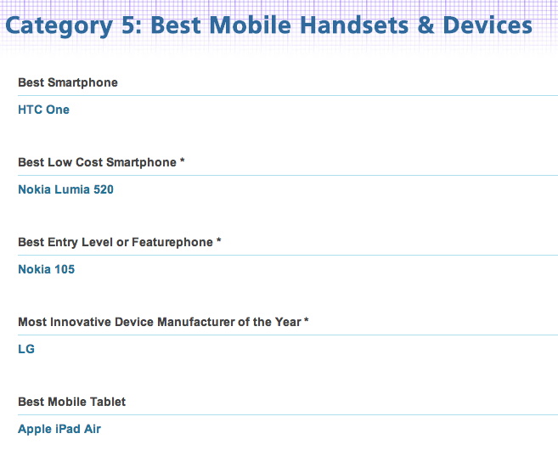Image resolution: width=558 pixels, height=456 pixels.
Task: Click the Best Mobile Tablet heading
Action: tap(72, 402)
